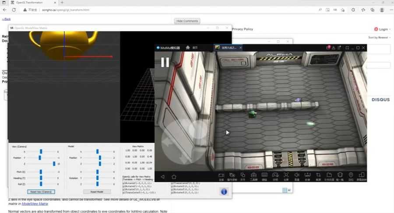The image size is (394, 213).
Task: Click the browser back arrow
Action: [5, 10]
